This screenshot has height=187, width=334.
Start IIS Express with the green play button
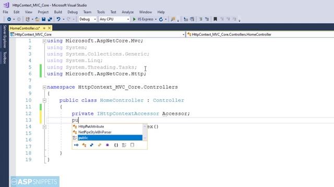(x=134, y=19)
